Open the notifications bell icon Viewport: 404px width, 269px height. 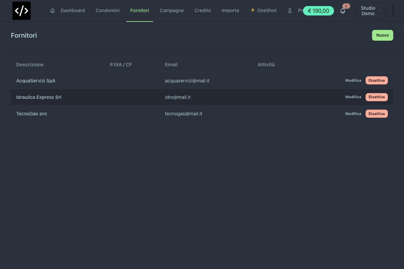[x=343, y=11]
